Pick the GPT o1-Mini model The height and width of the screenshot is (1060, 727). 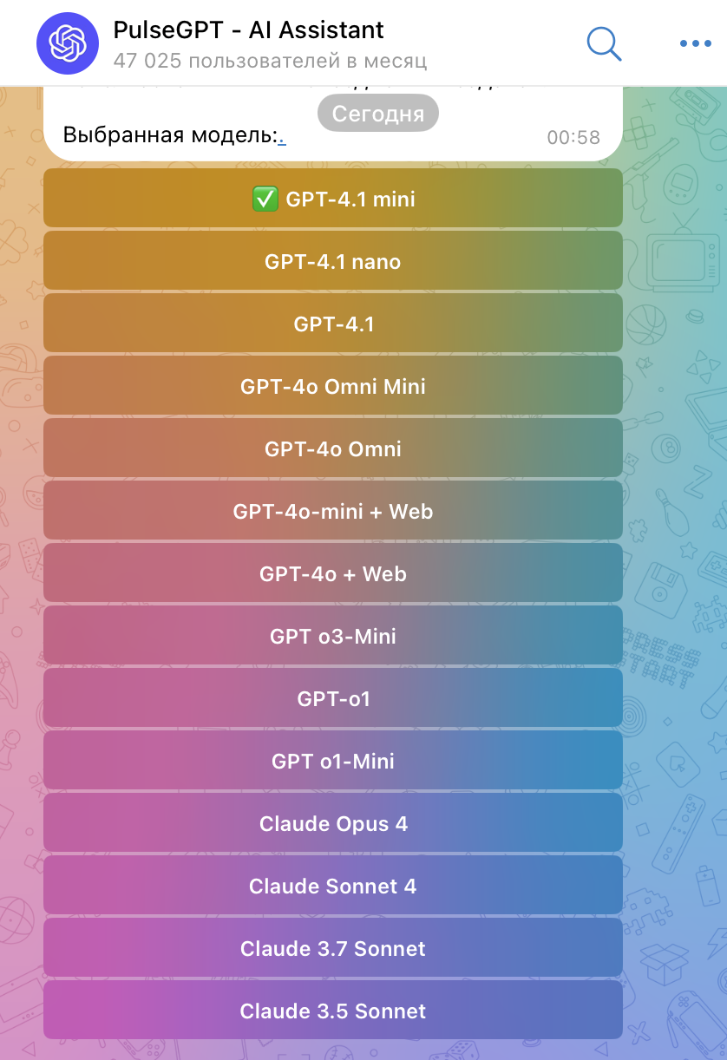tap(333, 761)
